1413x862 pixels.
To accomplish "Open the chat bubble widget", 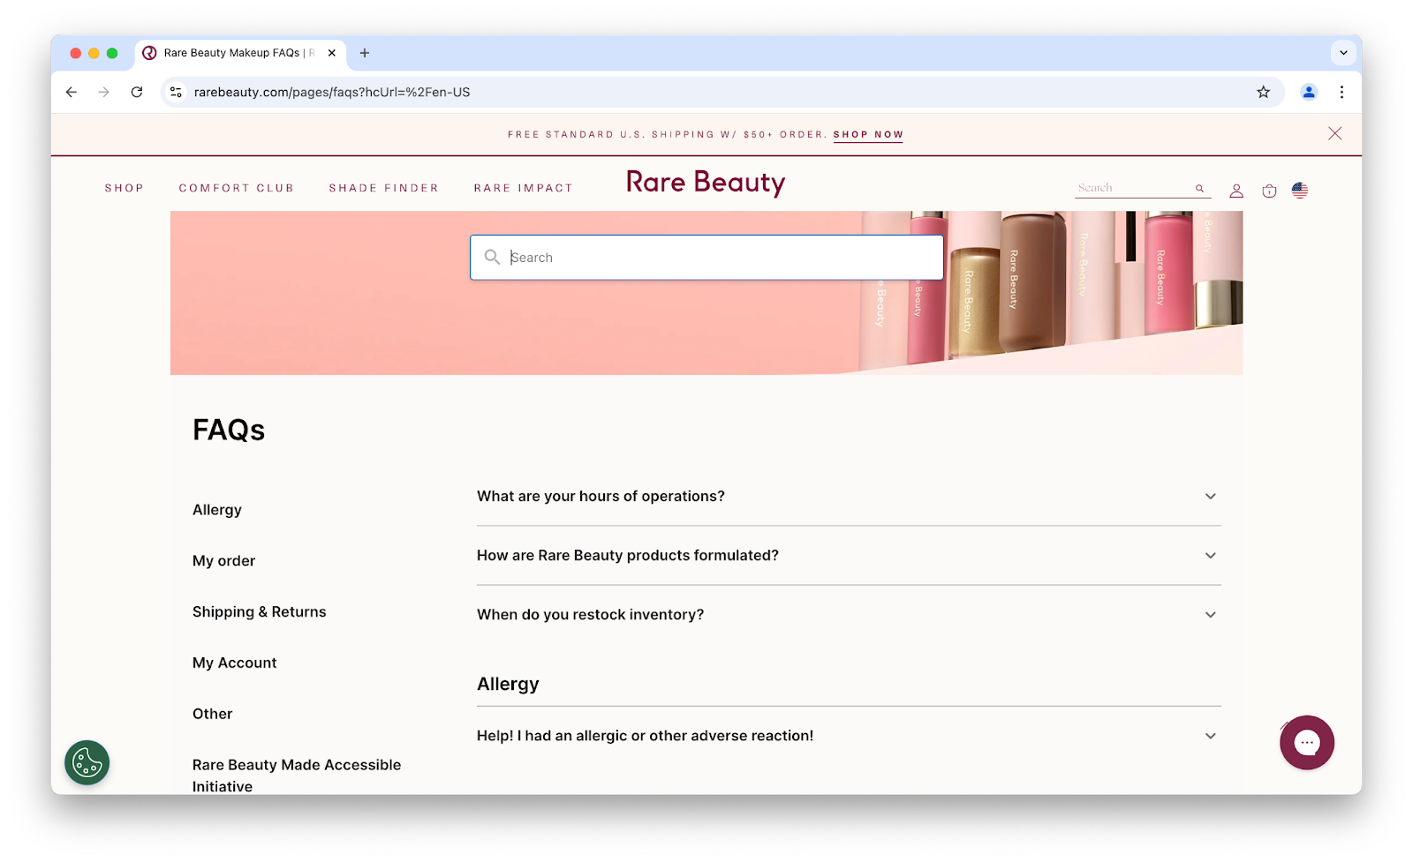I will 1306,743.
